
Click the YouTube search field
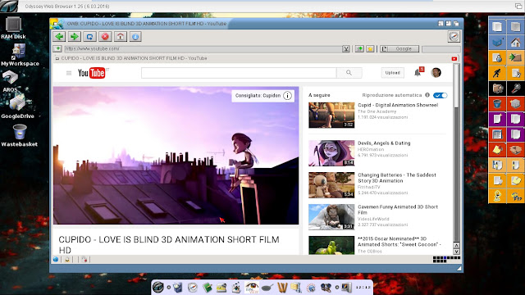tap(239, 73)
